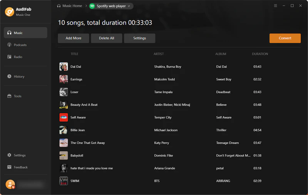The image size is (308, 195).
Task: Click the DURATION column header
Action: pos(260,54)
